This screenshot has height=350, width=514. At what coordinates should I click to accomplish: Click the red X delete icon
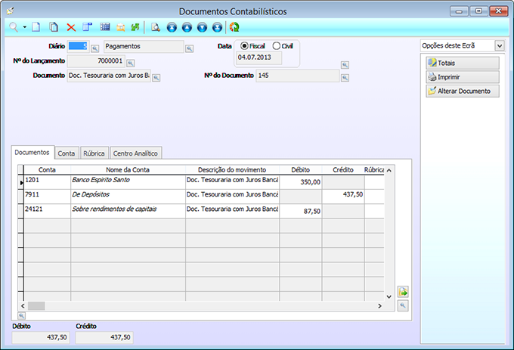coord(71,27)
